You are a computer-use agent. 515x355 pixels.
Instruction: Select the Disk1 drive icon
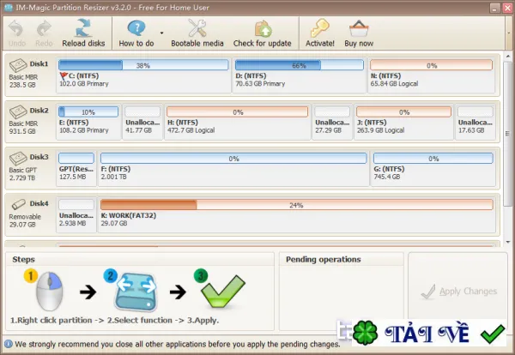tap(18, 65)
